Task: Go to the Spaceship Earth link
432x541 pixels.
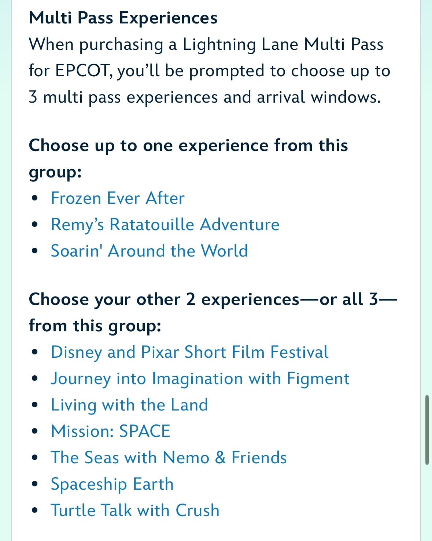Action: [112, 484]
